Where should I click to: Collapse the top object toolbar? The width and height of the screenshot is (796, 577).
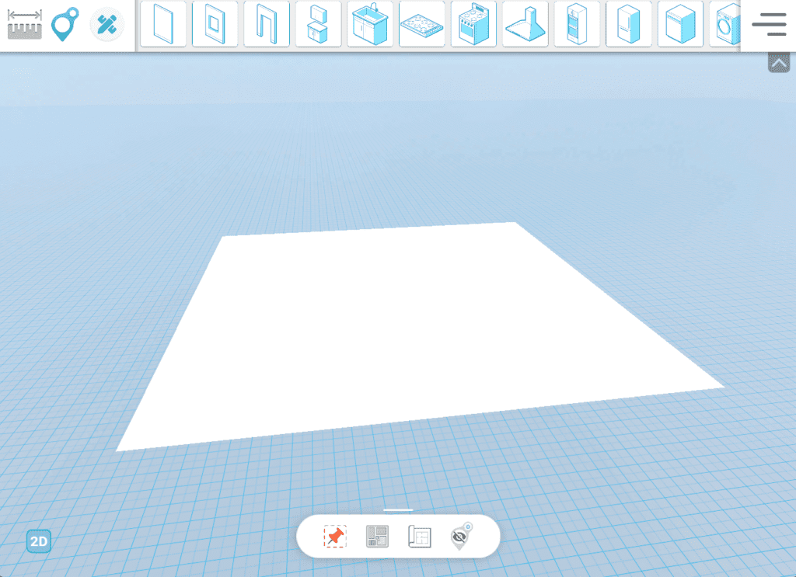[x=779, y=63]
